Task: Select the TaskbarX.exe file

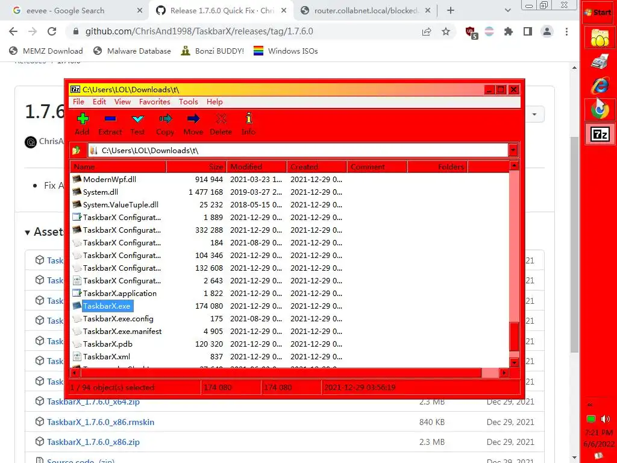Action: pyautogui.click(x=107, y=306)
